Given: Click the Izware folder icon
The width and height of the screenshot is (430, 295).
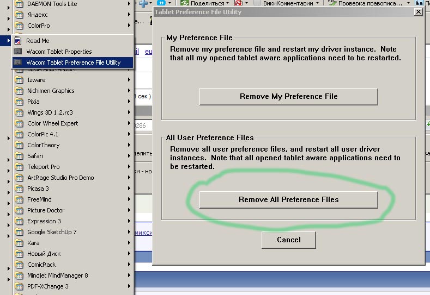Looking at the screenshot, I should (19, 80).
